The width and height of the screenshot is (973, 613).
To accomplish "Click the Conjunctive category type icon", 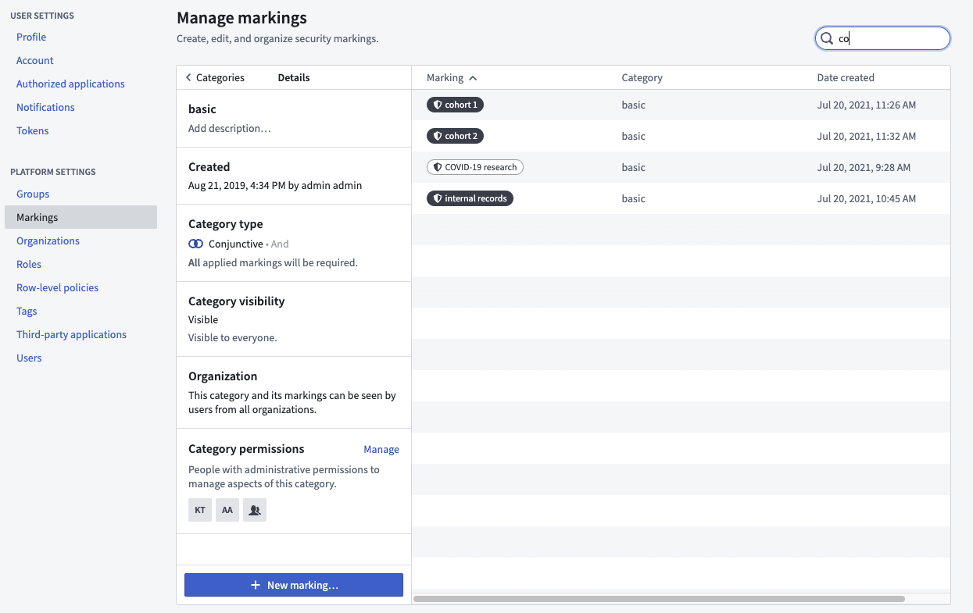I will [196, 244].
